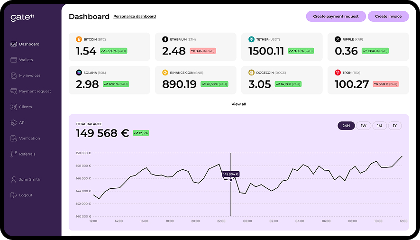Click the Tron TRX icon

pyautogui.click(x=338, y=73)
